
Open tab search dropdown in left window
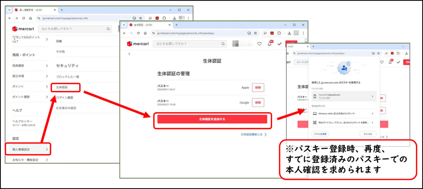coord(10,10)
